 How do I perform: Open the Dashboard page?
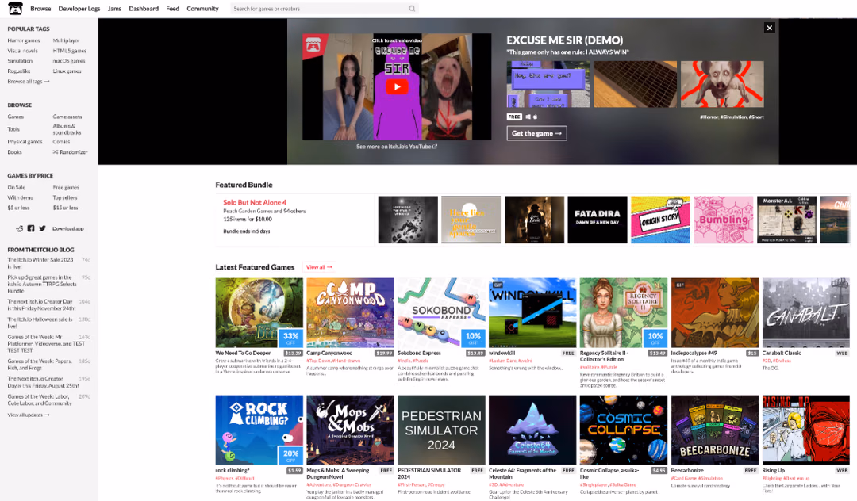(144, 9)
